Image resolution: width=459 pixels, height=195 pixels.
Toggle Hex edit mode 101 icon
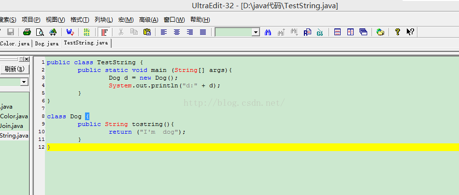87,32
